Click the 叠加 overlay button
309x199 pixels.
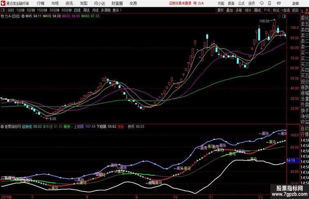click(x=229, y=10)
